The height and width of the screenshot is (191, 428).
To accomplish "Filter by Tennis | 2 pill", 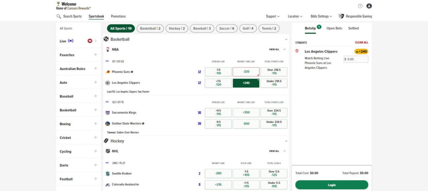I will [269, 28].
